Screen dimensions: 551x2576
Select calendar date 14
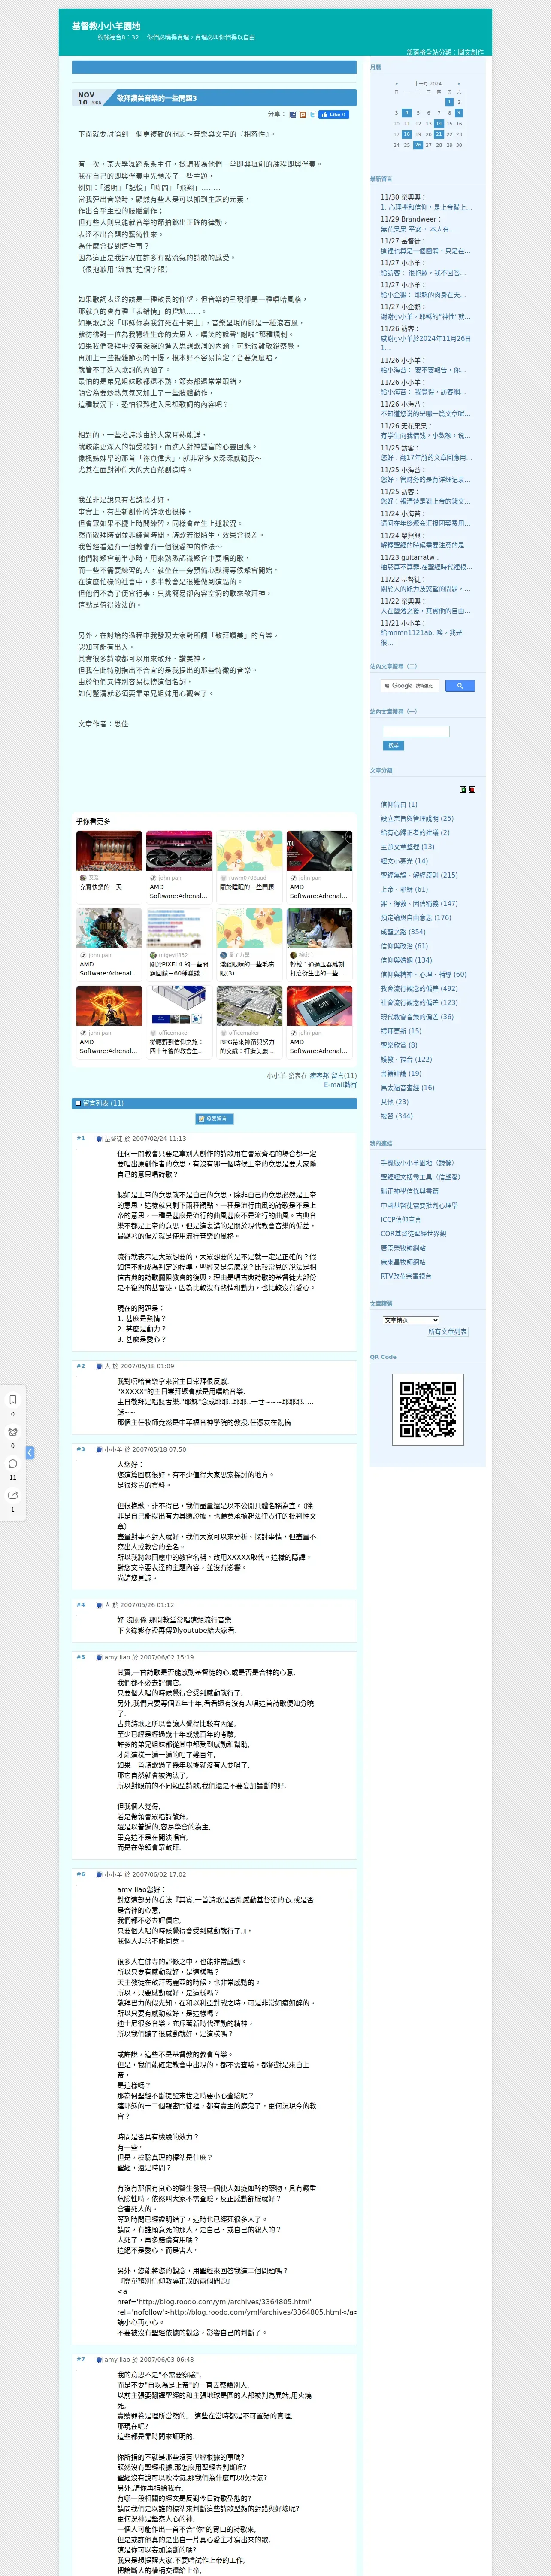(438, 124)
